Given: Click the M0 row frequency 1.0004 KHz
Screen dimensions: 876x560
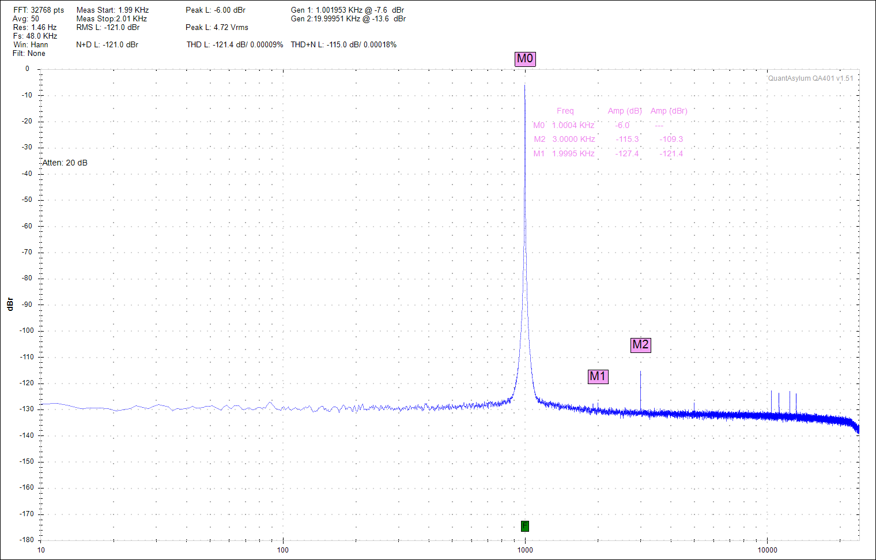Looking at the screenshot, I should [573, 125].
